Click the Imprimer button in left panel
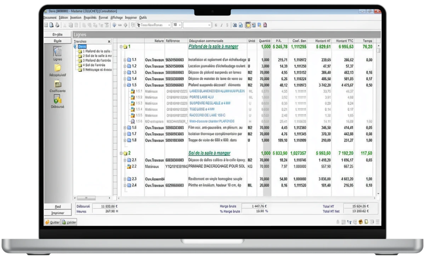425x259 pixels. [57, 213]
